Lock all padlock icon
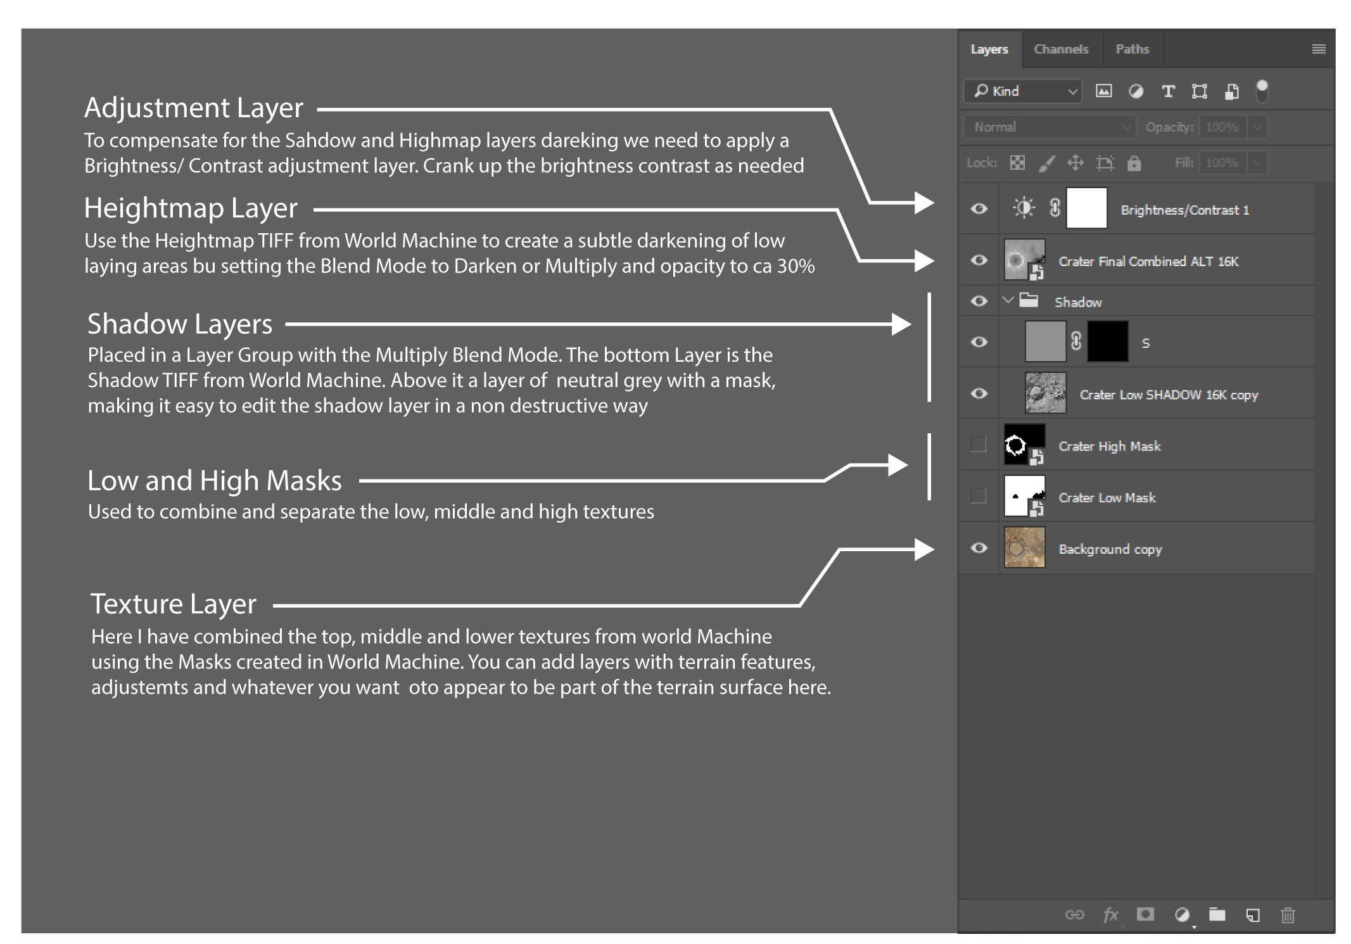1351x944 pixels. pyautogui.click(x=1134, y=163)
